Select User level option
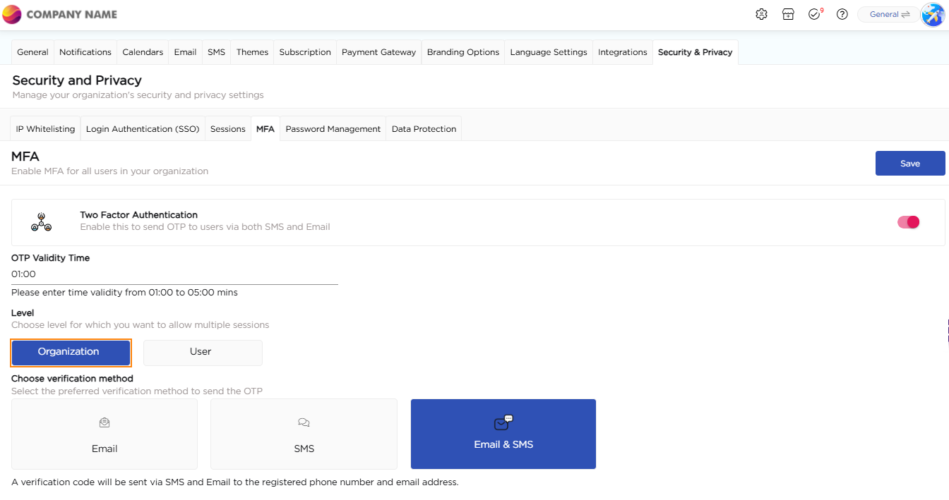The height and width of the screenshot is (500, 949). click(203, 352)
